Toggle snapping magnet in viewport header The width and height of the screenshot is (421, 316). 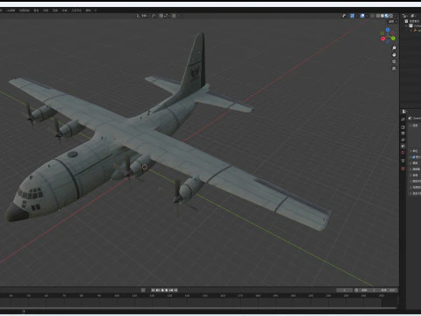[x=161, y=16]
